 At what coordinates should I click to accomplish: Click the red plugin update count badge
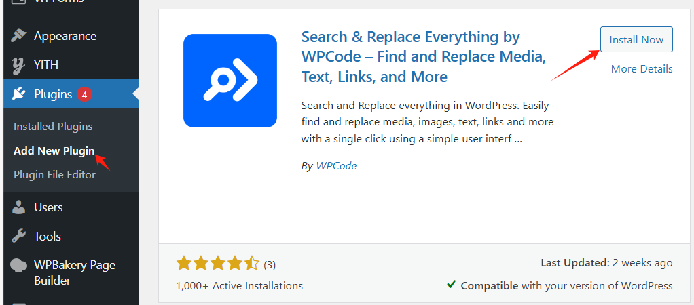pyautogui.click(x=84, y=94)
